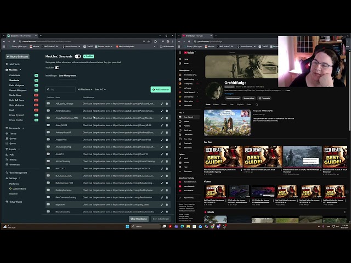The width and height of the screenshot is (351, 263).
Task: Open the Sort: A-Z dropdown
Action: click(x=100, y=89)
